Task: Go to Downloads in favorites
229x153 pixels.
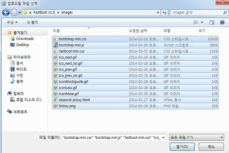Action: (x=25, y=39)
